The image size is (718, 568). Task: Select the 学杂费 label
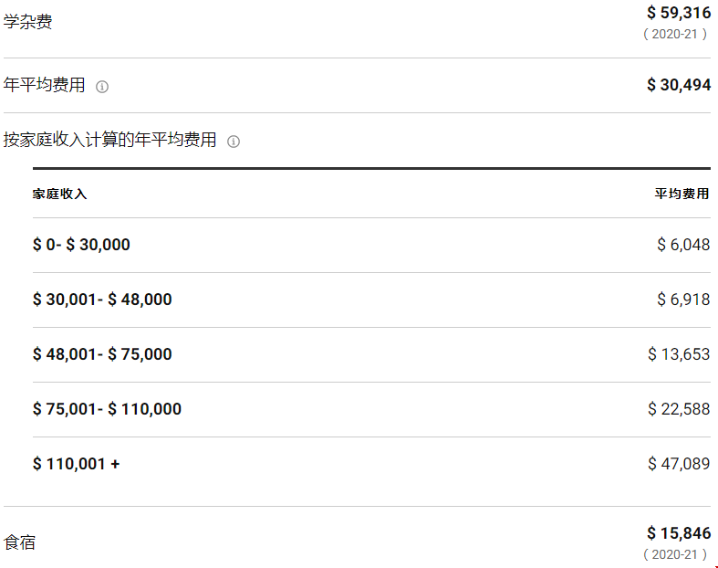(x=27, y=22)
